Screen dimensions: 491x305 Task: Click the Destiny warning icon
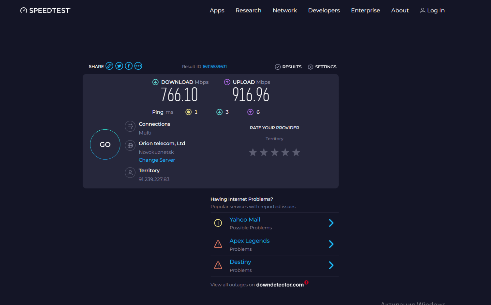[218, 265]
